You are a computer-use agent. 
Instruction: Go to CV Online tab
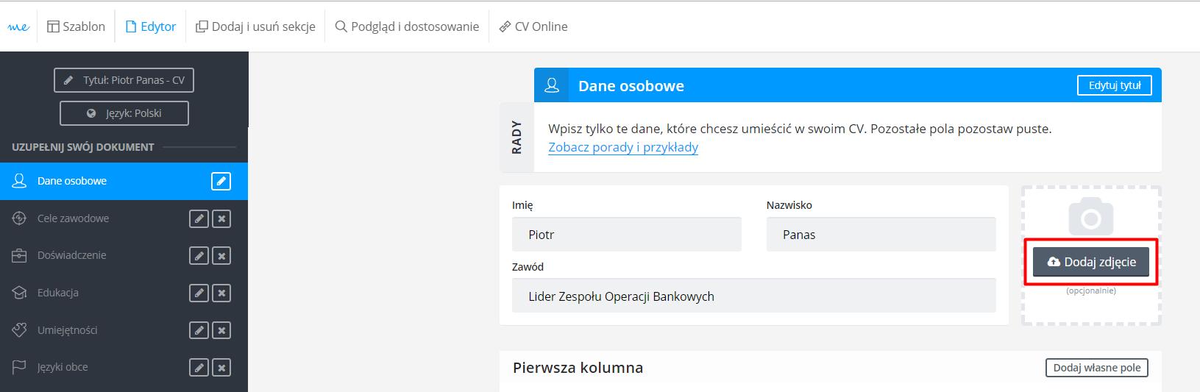(x=533, y=26)
